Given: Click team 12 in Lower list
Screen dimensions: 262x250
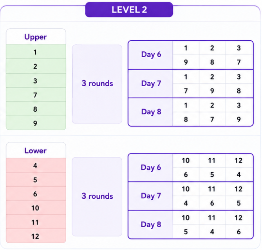Looking at the screenshot, I should (x=36, y=236).
